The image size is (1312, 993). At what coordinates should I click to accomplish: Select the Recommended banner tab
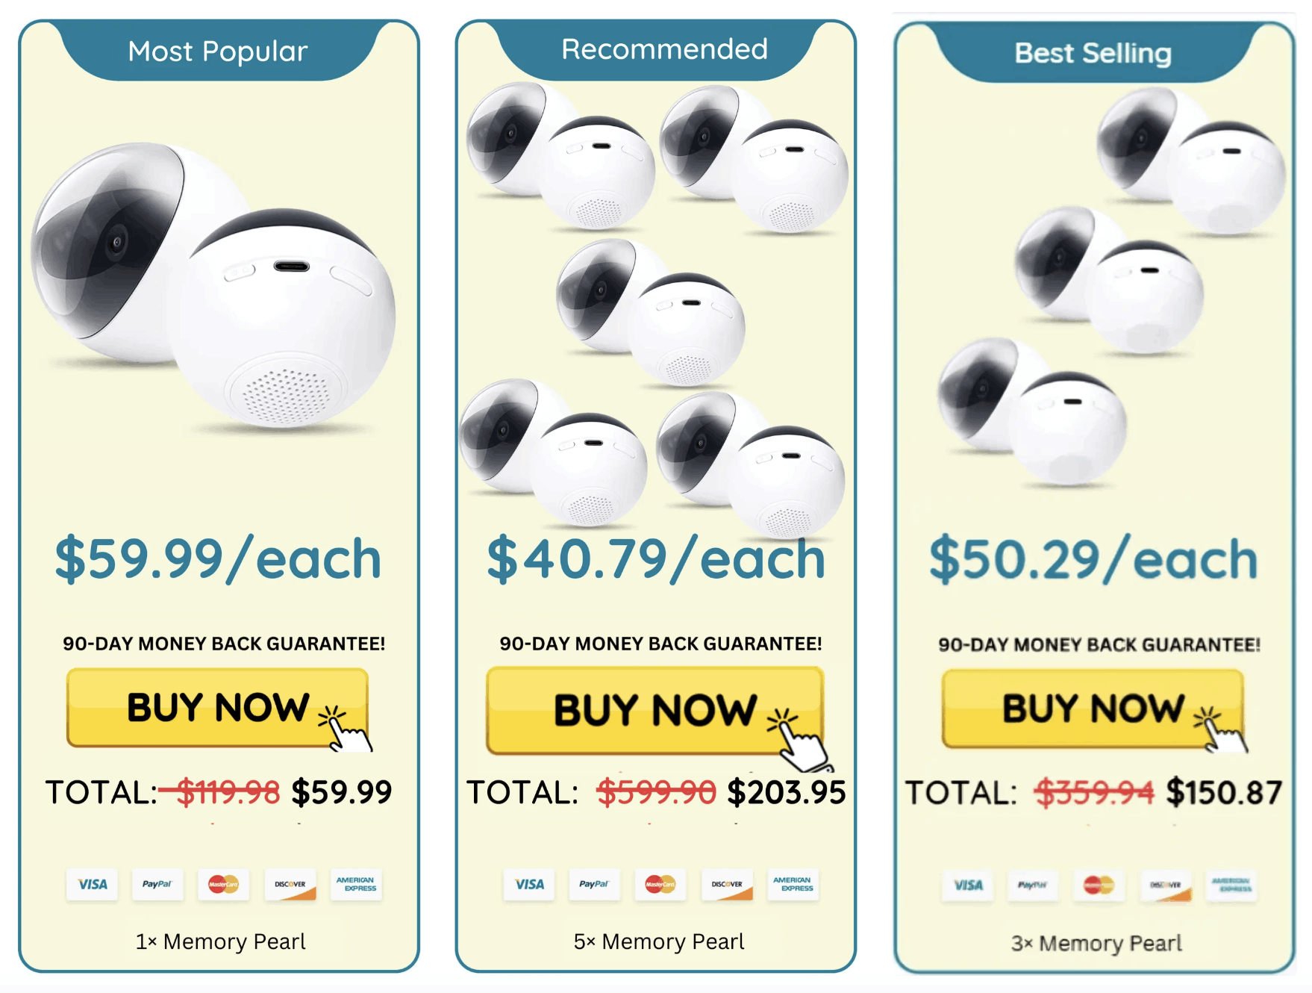(x=664, y=49)
